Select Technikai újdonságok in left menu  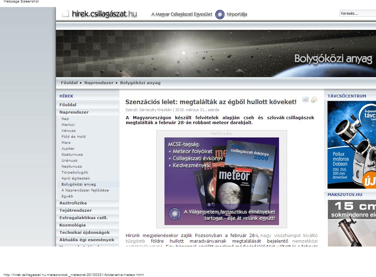tap(87, 232)
